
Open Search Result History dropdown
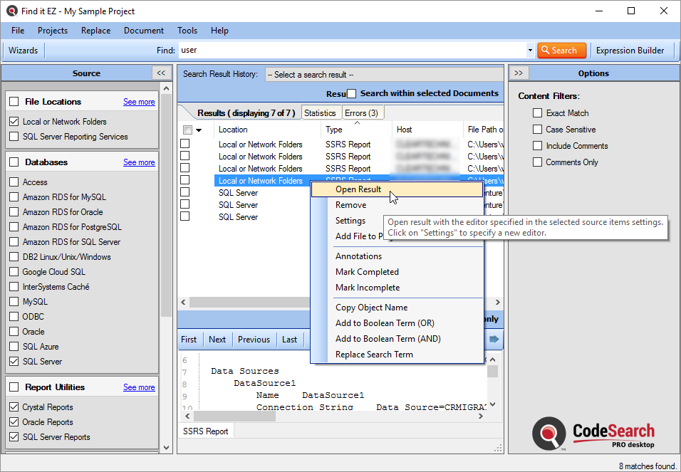[384, 75]
